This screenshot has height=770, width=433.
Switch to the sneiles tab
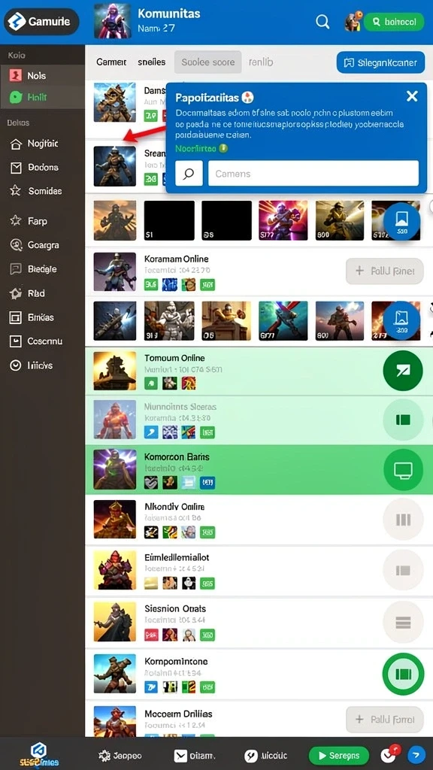[152, 62]
